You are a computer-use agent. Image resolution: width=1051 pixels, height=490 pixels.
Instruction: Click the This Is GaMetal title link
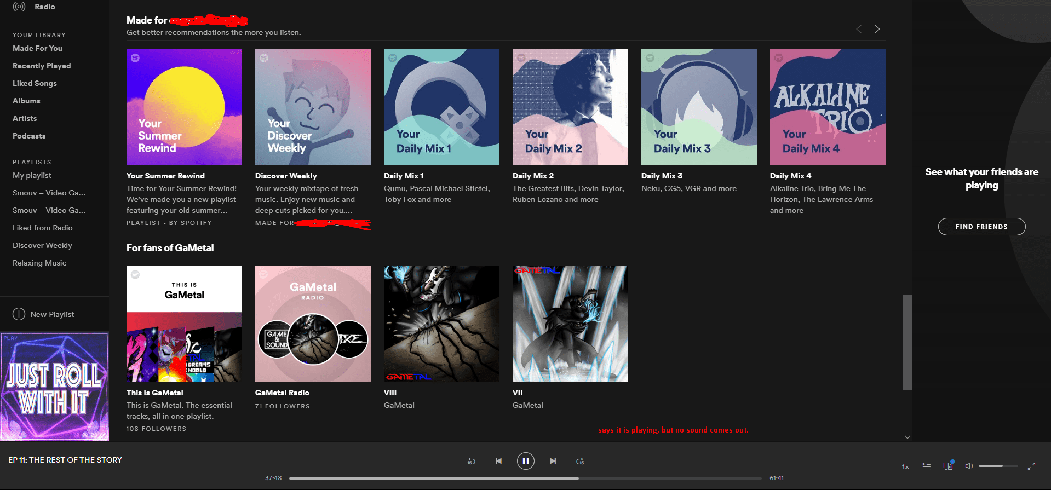pyautogui.click(x=154, y=393)
